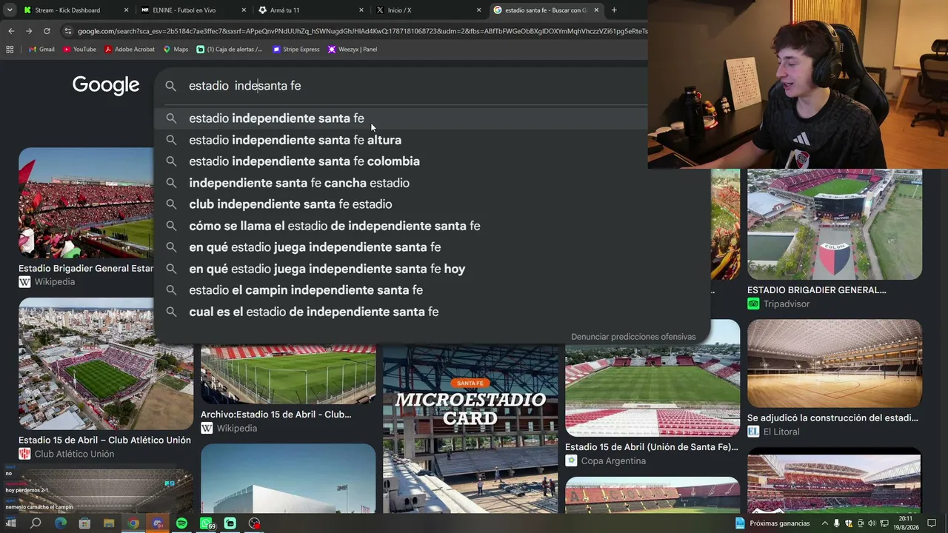Viewport: 948px width, 533px height.
Task: Open the new tab plus button
Action: (x=614, y=10)
